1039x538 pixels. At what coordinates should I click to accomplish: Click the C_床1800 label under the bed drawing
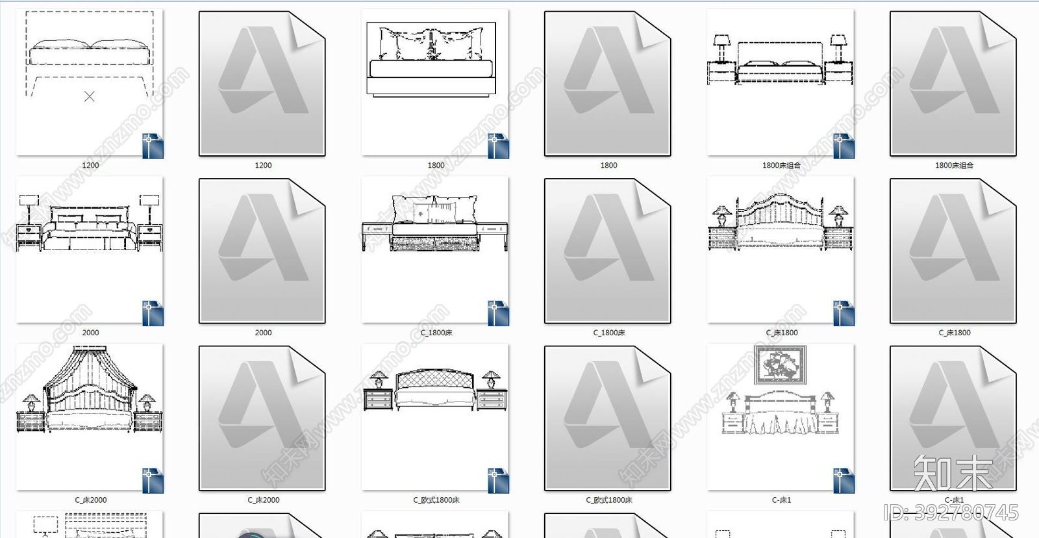[x=781, y=333]
